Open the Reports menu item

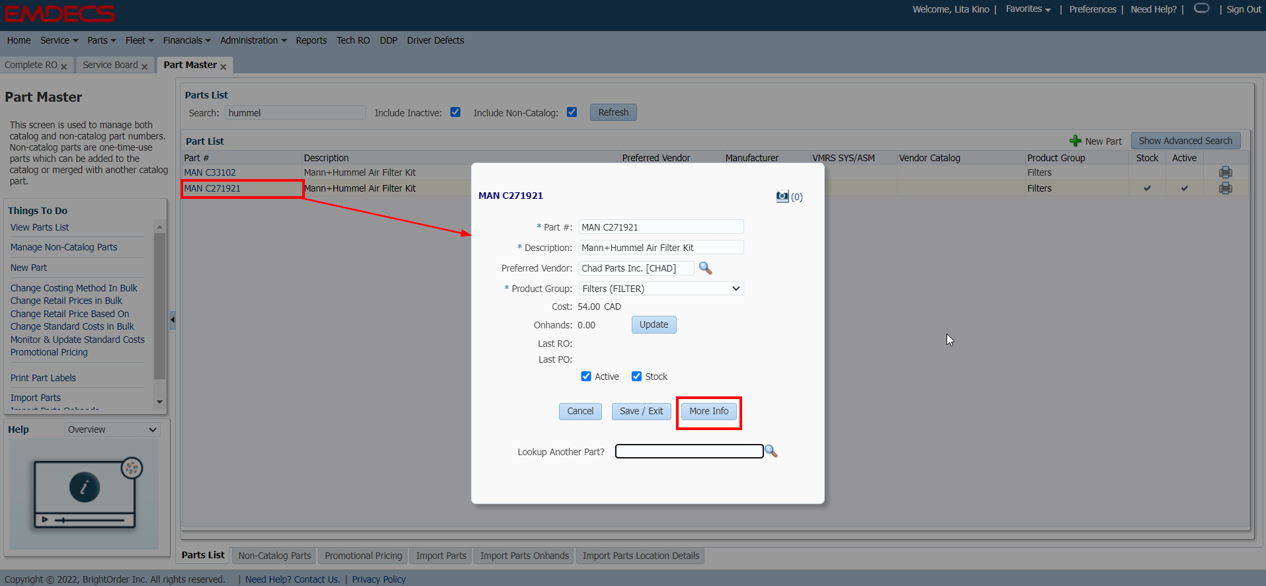311,40
